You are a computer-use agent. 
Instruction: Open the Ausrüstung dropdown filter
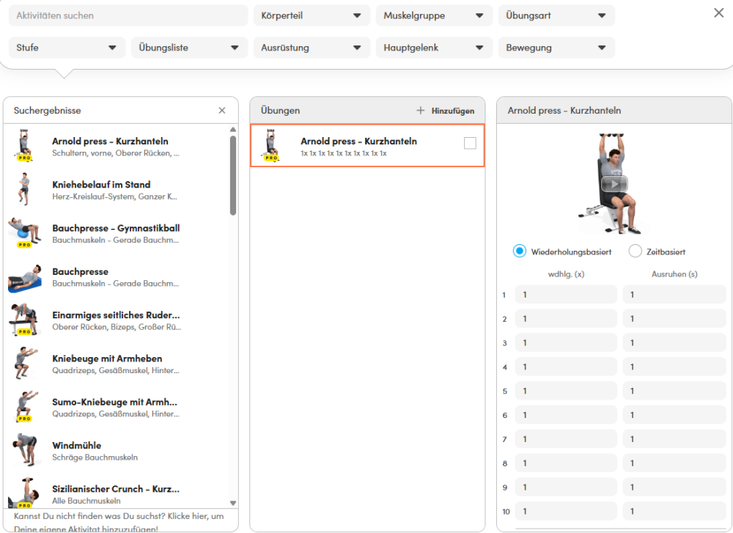click(312, 48)
